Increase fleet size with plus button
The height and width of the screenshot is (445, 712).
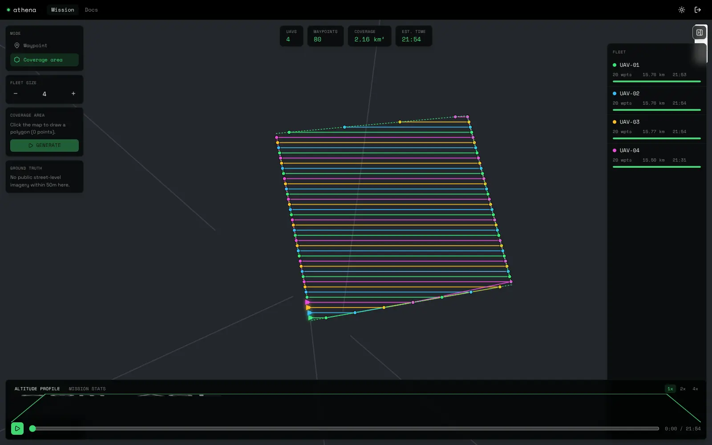pyautogui.click(x=73, y=93)
